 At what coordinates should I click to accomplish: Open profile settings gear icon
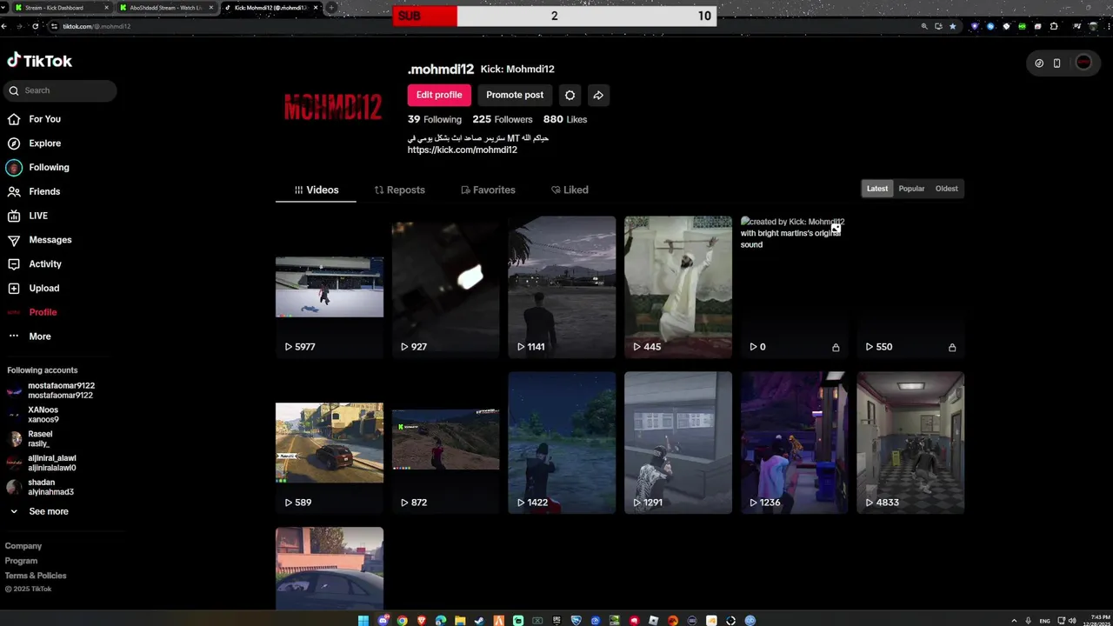570,95
